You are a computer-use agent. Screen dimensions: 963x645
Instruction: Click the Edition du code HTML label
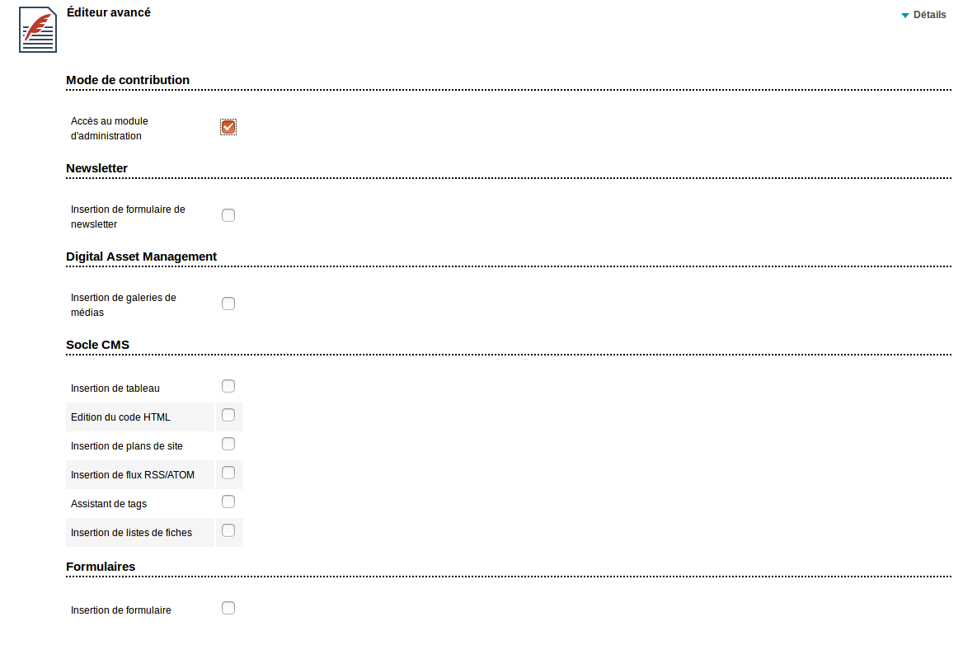(x=120, y=417)
